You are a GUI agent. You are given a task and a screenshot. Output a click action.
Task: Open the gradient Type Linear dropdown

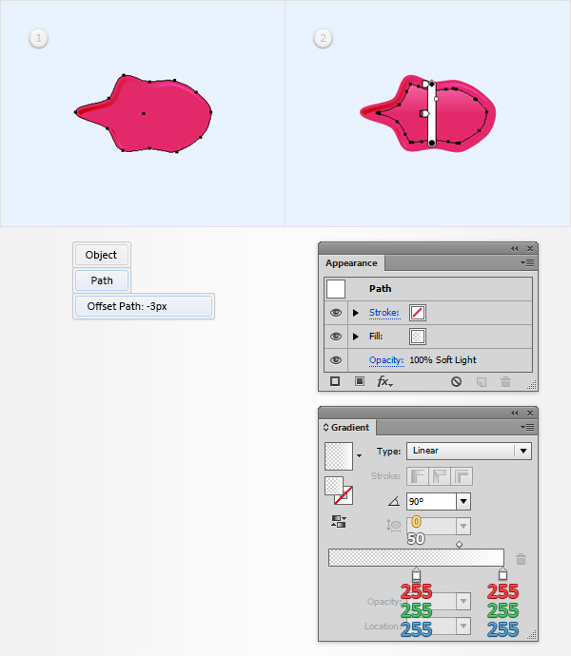coord(469,451)
